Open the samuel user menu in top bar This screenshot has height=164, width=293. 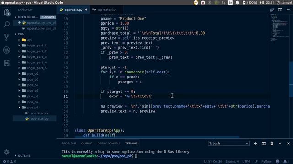coord(284,3)
